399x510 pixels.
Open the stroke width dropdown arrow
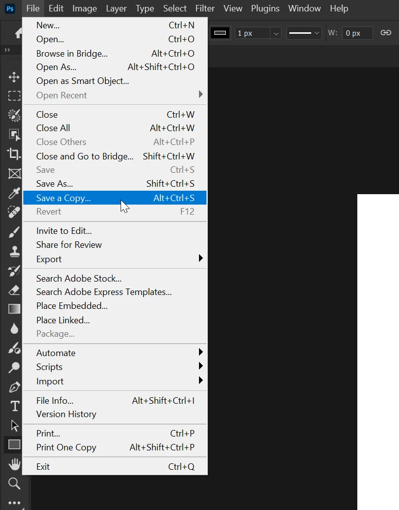pos(276,33)
